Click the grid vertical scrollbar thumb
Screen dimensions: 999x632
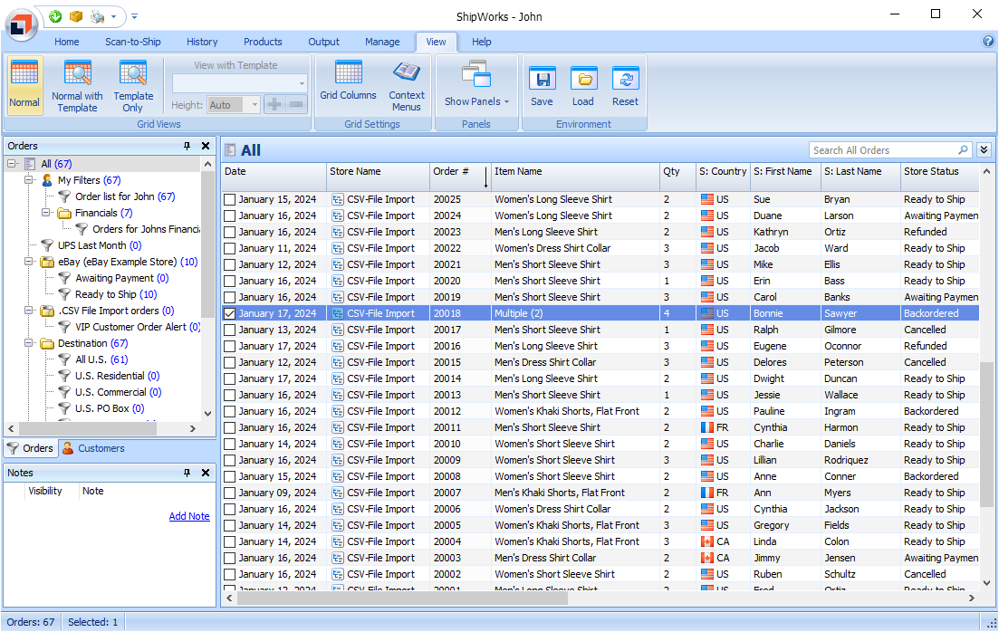(987, 434)
